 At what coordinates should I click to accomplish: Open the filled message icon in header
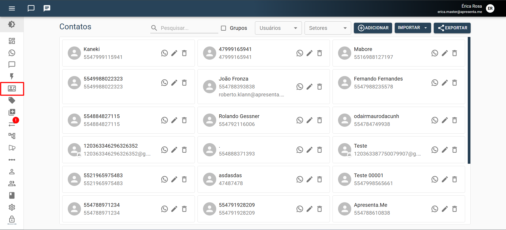47,8
